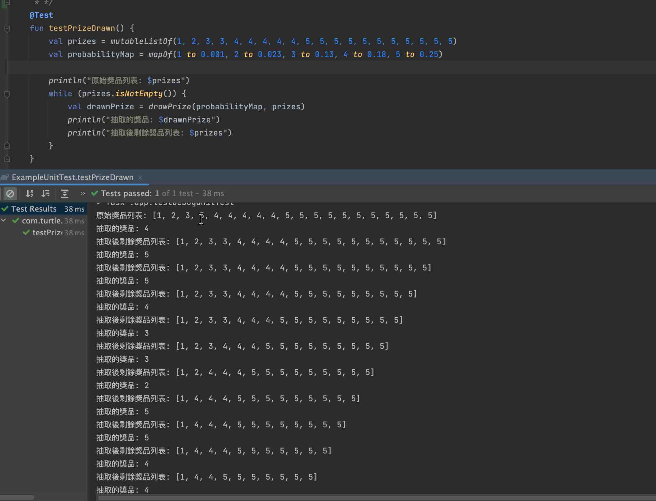This screenshot has width=656, height=501.
Task: Click the first 抽取的獎品: 4 console line
Action: coord(122,229)
